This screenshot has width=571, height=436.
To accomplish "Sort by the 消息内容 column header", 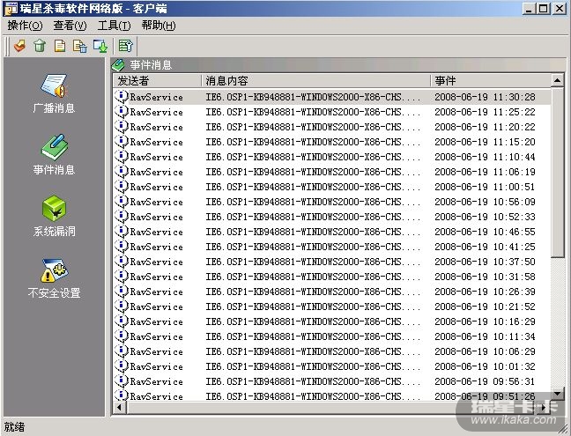I will tap(316, 80).
